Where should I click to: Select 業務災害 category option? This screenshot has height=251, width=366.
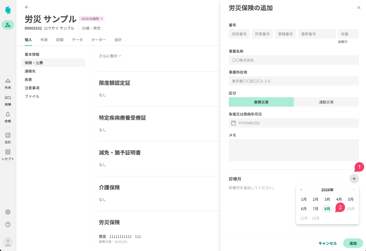(261, 102)
